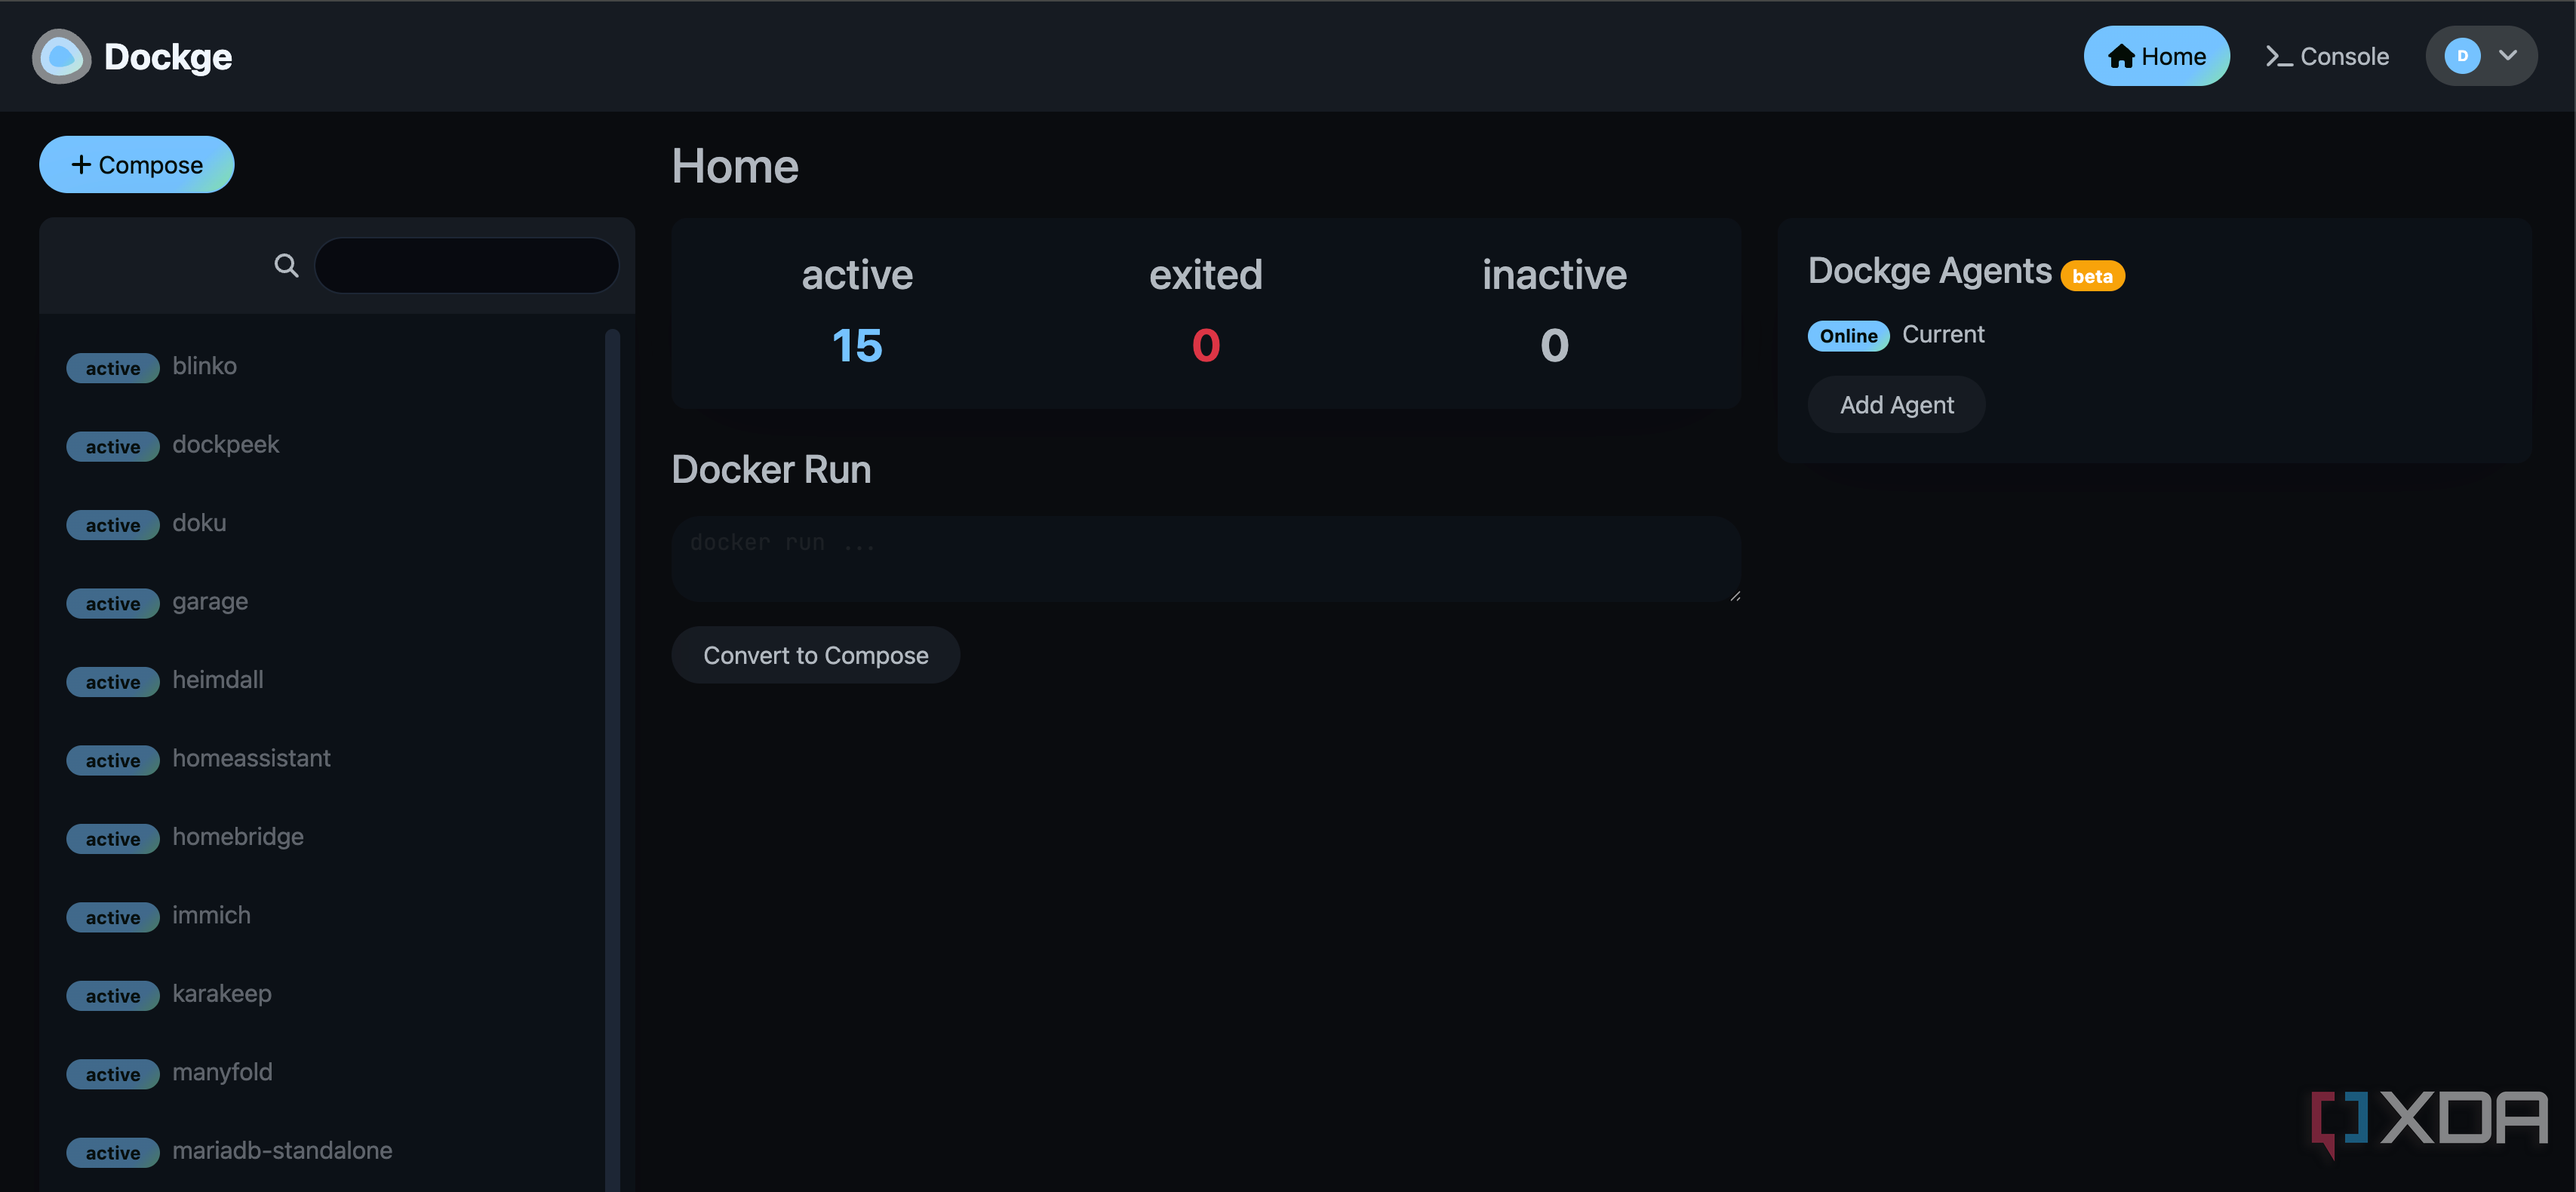Click Convert to Compose button
This screenshot has width=2576, height=1192.
coord(815,655)
